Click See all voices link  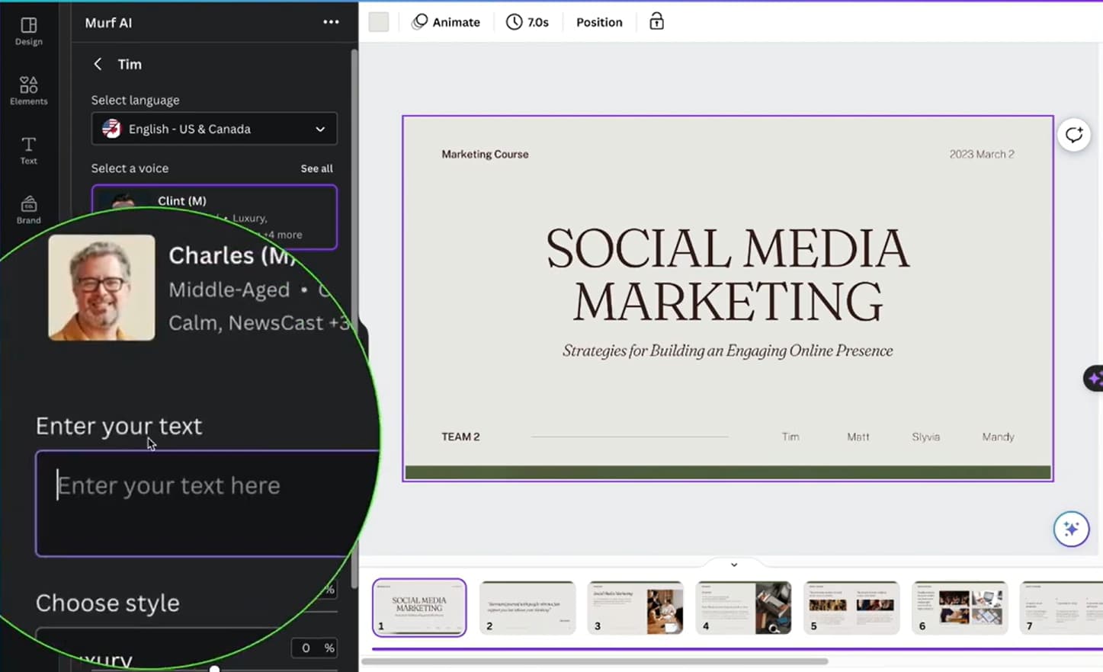click(316, 168)
